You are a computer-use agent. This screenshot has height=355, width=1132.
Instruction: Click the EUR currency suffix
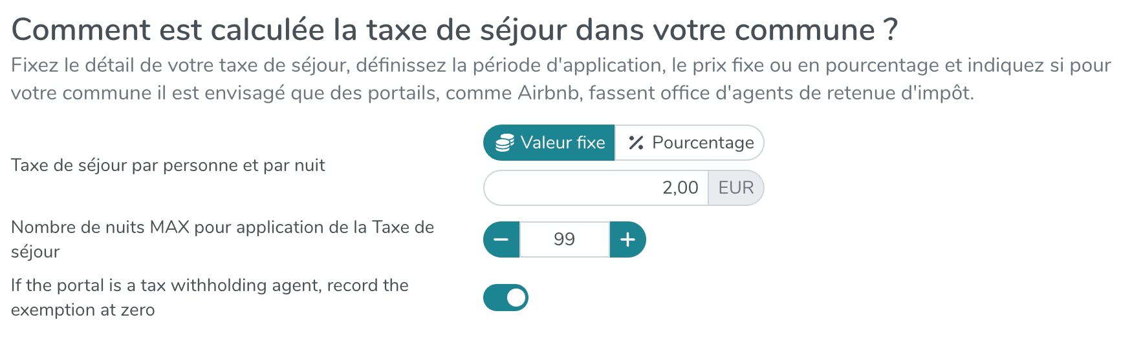click(735, 188)
